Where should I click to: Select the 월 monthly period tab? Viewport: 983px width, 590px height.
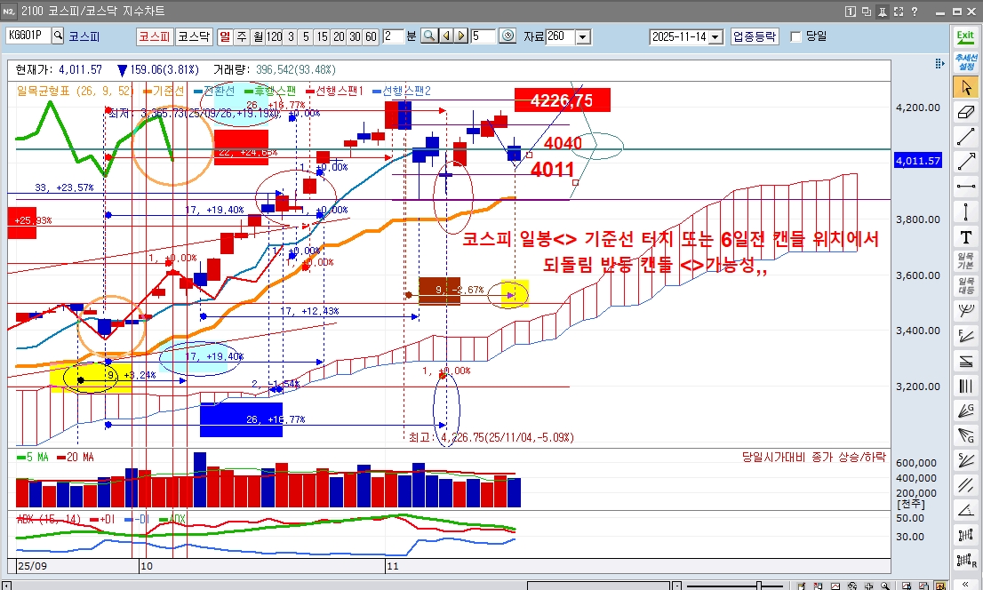259,36
